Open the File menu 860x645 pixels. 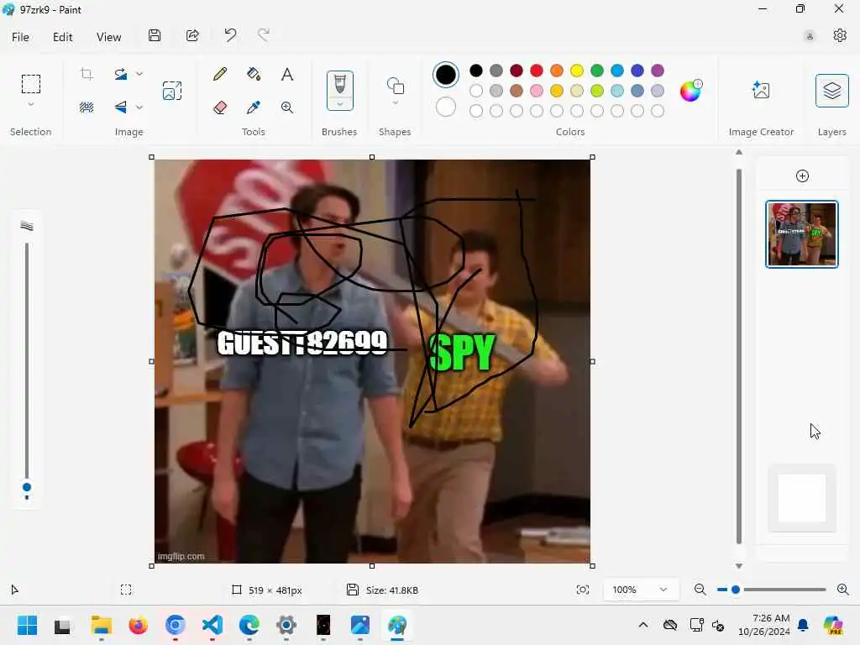click(x=20, y=37)
